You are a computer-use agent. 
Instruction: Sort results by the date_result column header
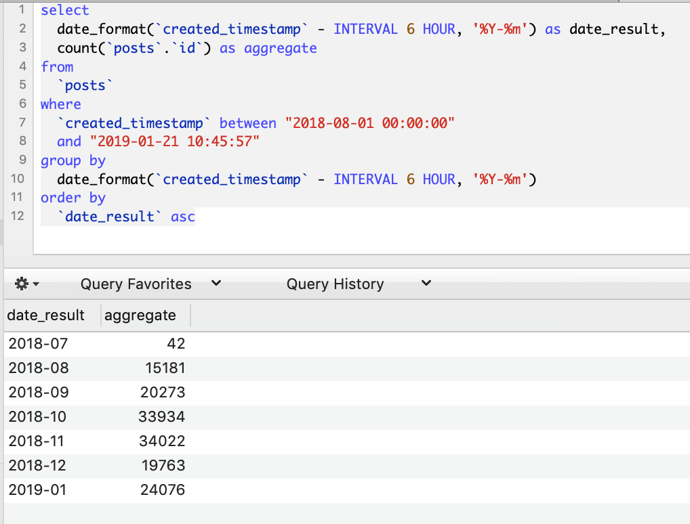click(45, 315)
